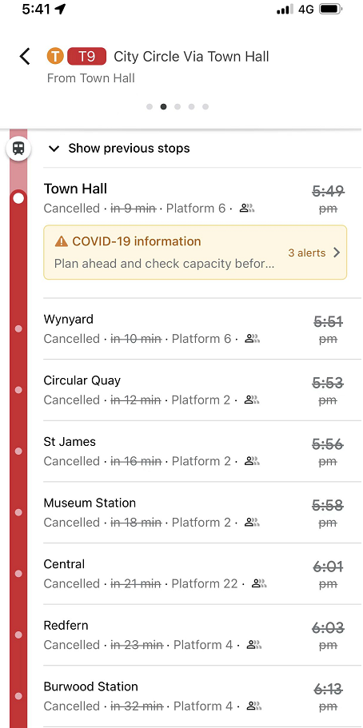This screenshot has height=728, width=363.
Task: Tap the Museum Station stop row
Action: point(202,512)
